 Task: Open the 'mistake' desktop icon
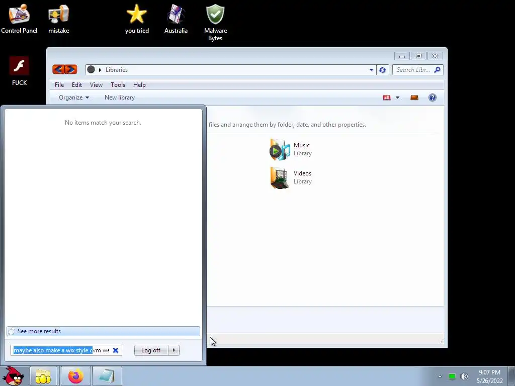(x=58, y=19)
